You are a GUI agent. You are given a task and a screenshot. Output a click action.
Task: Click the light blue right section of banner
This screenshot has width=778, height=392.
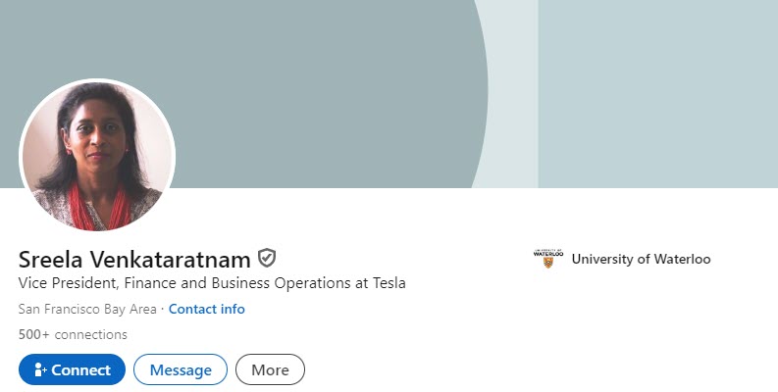[x=657, y=93]
